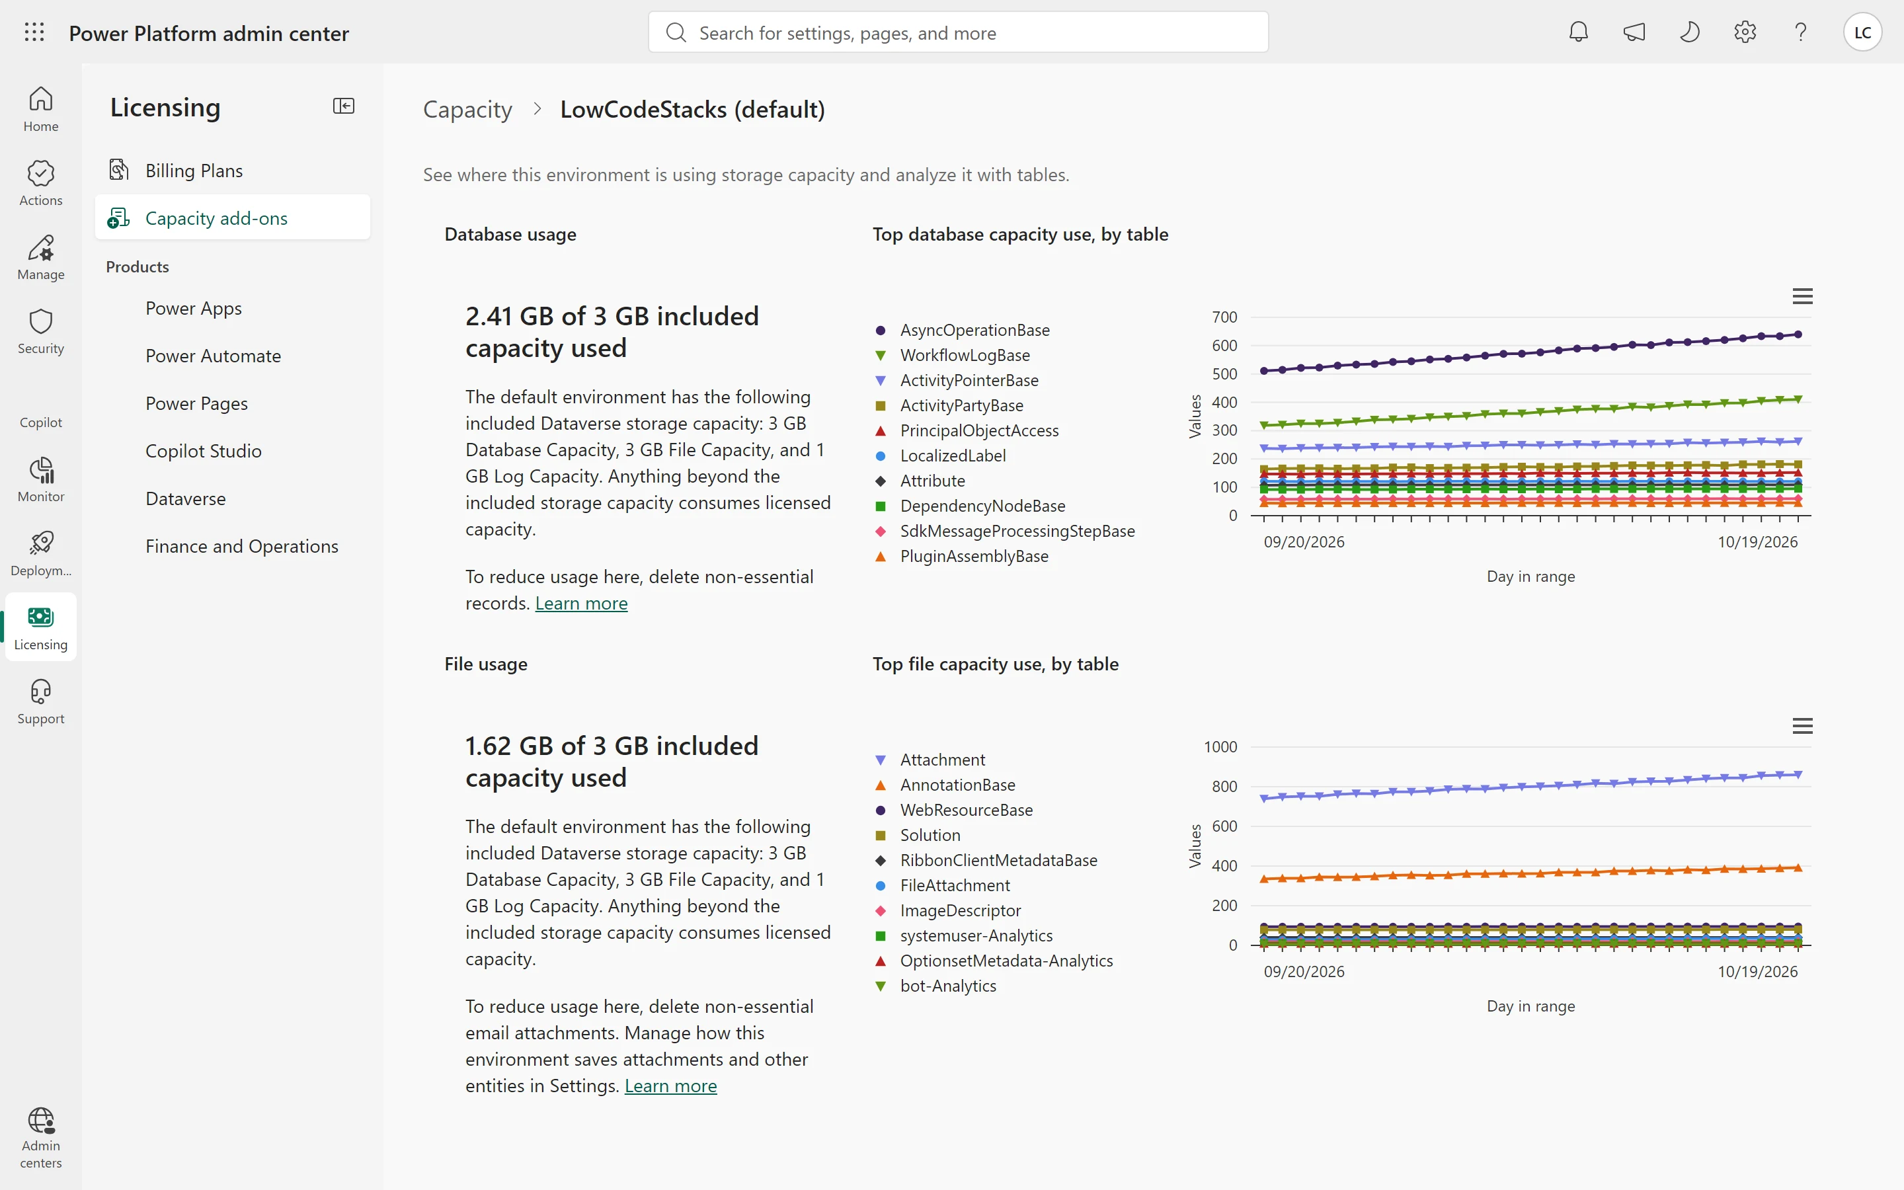This screenshot has height=1190, width=1904.
Task: Toggle WorkflowLogBase legend series
Action: tap(953, 355)
